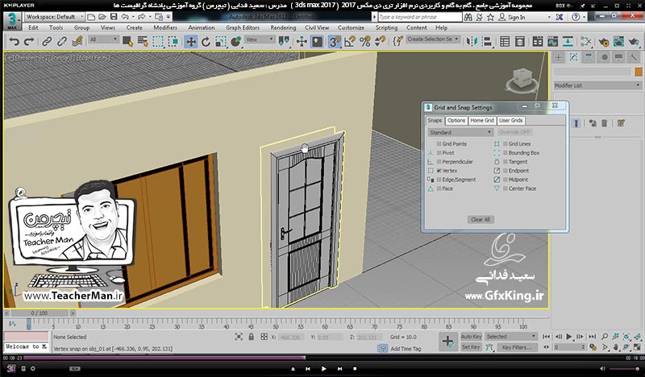This screenshot has width=645, height=377.
Task: Open Select by Name list
Action: (x=143, y=42)
